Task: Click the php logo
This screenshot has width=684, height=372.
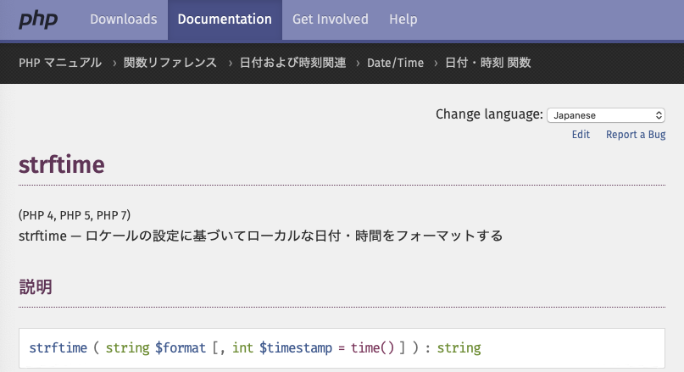Action: 38,19
